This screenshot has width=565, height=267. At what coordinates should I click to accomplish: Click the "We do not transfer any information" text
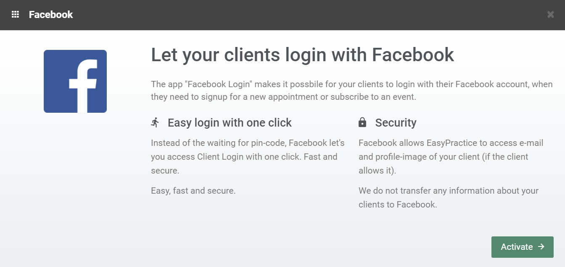pos(448,197)
